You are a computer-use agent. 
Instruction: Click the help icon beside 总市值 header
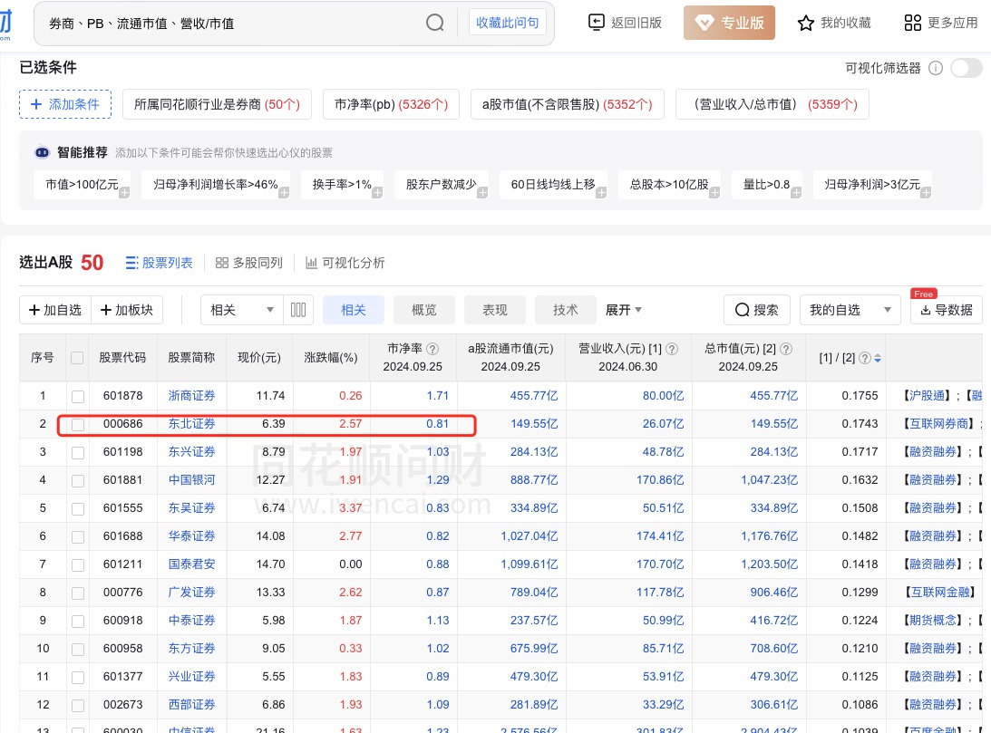coord(786,349)
